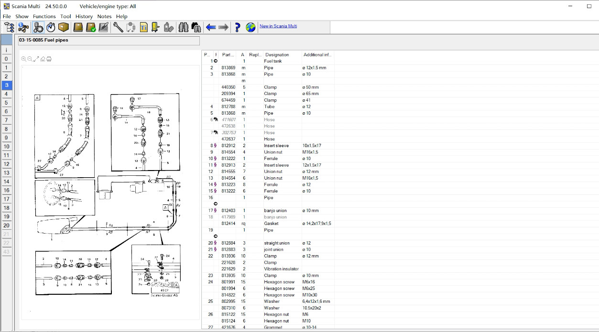Open the File menu
This screenshot has height=332, width=599.
coord(7,16)
